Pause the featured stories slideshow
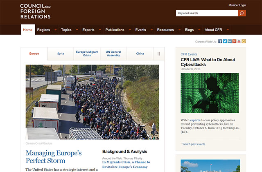 pos(159,54)
